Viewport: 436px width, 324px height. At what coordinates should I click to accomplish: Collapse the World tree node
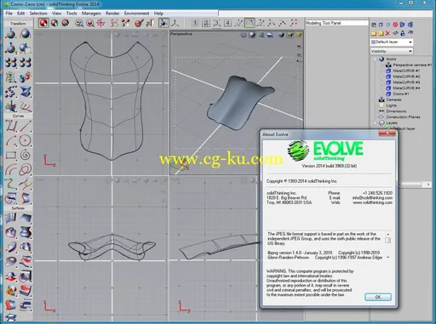376,60
